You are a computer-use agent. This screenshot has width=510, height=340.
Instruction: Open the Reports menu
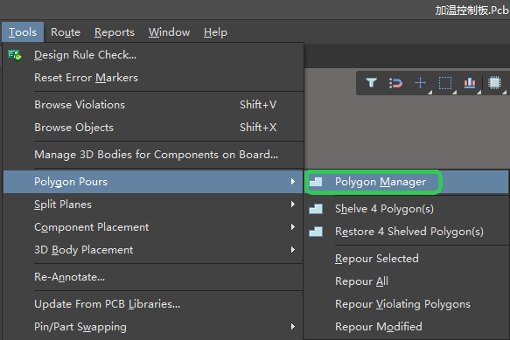(115, 32)
